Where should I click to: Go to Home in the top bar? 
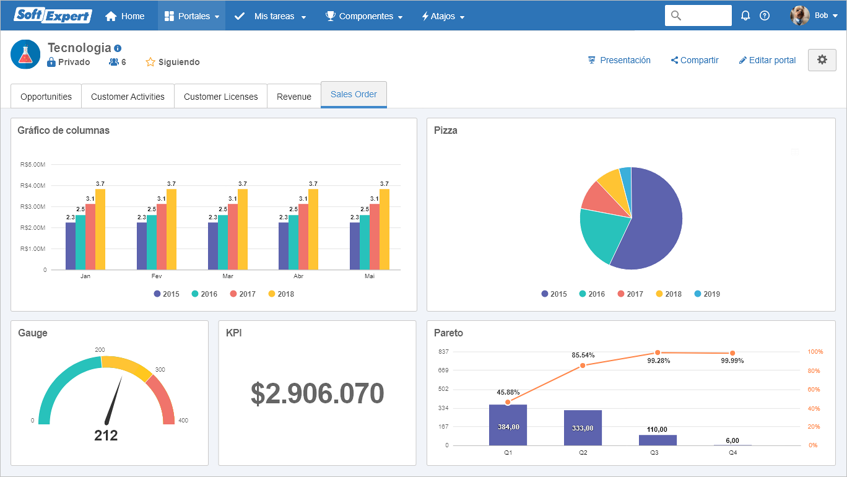[124, 16]
